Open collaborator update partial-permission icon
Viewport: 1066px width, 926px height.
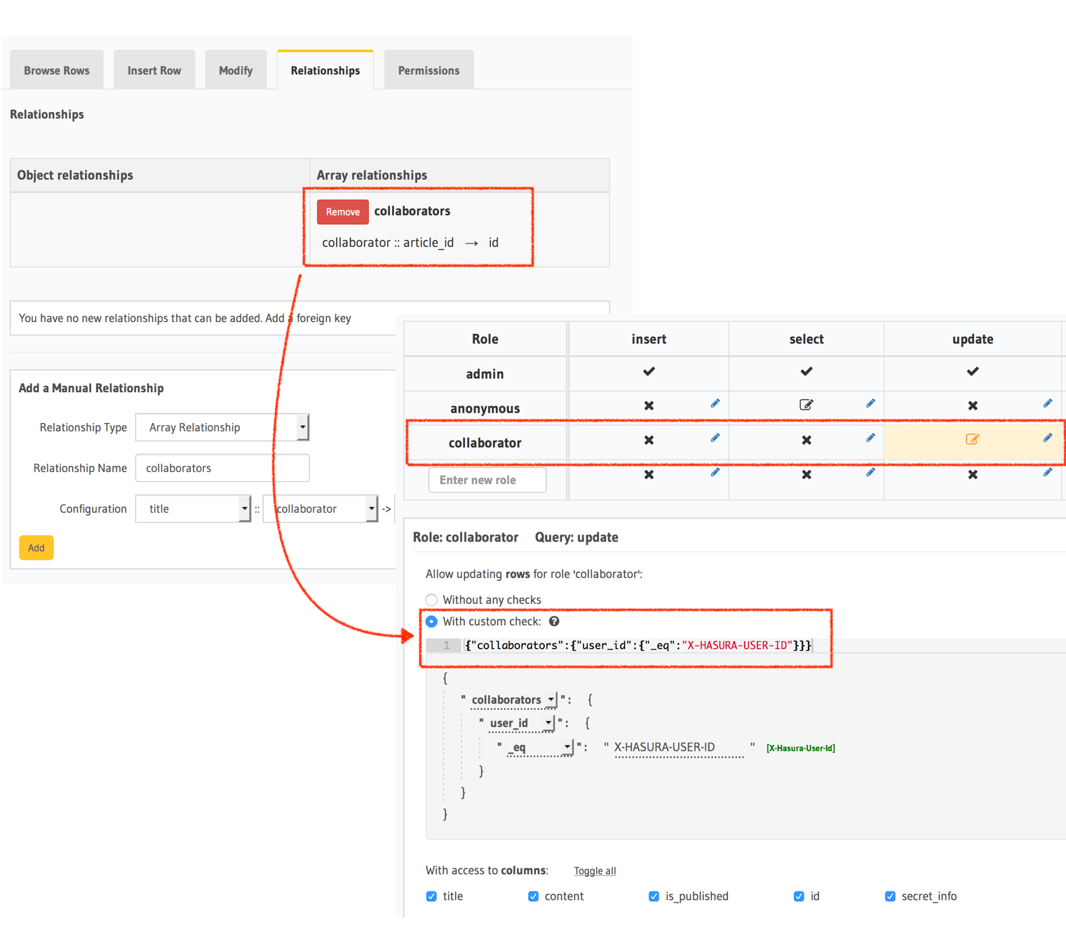(x=972, y=439)
